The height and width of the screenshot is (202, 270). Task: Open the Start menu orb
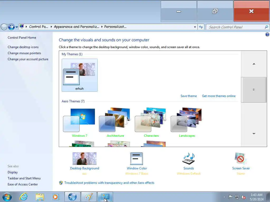(x=7, y=197)
